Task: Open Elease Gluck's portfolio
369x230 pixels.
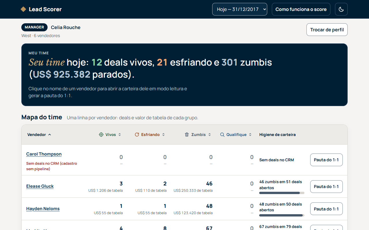Action: [40, 186]
